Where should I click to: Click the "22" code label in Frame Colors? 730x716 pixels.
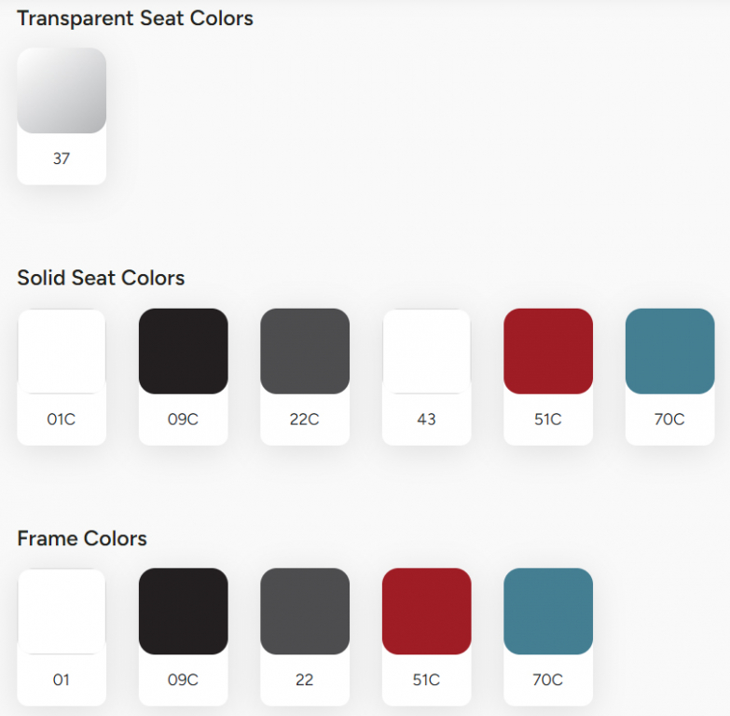(x=305, y=680)
